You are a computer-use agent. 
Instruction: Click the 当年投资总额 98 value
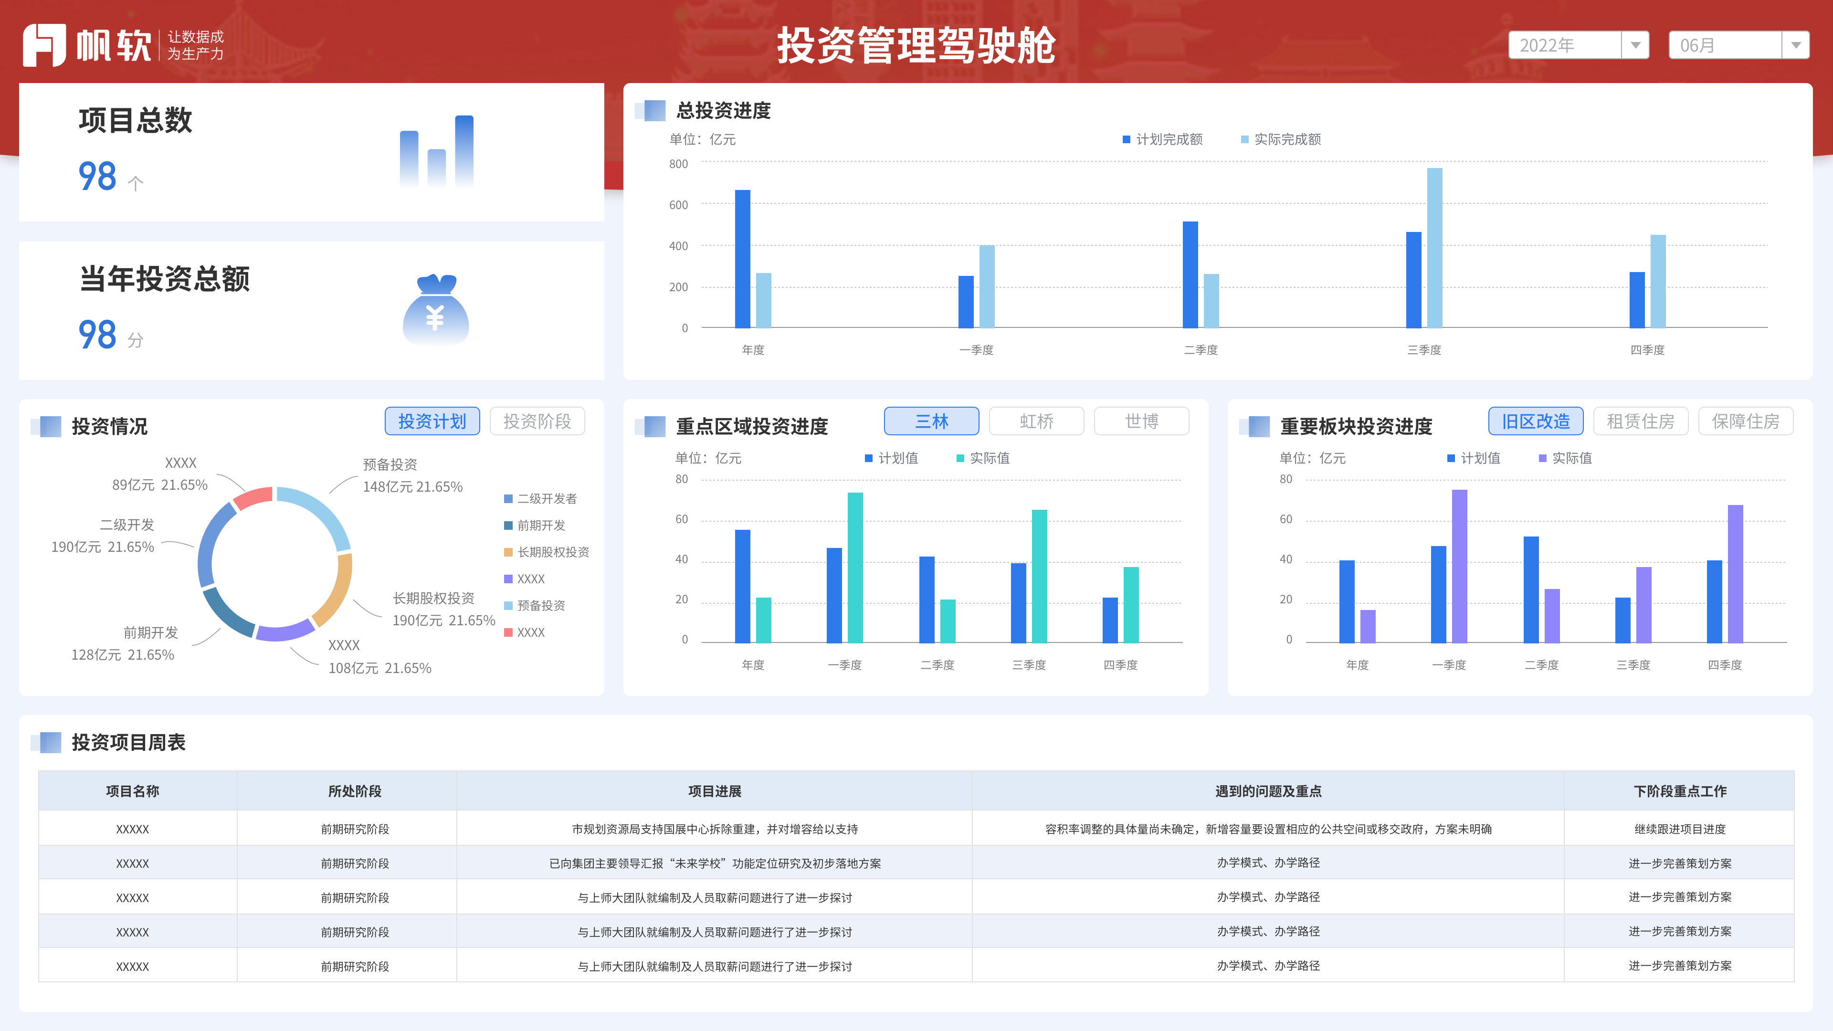(x=97, y=335)
